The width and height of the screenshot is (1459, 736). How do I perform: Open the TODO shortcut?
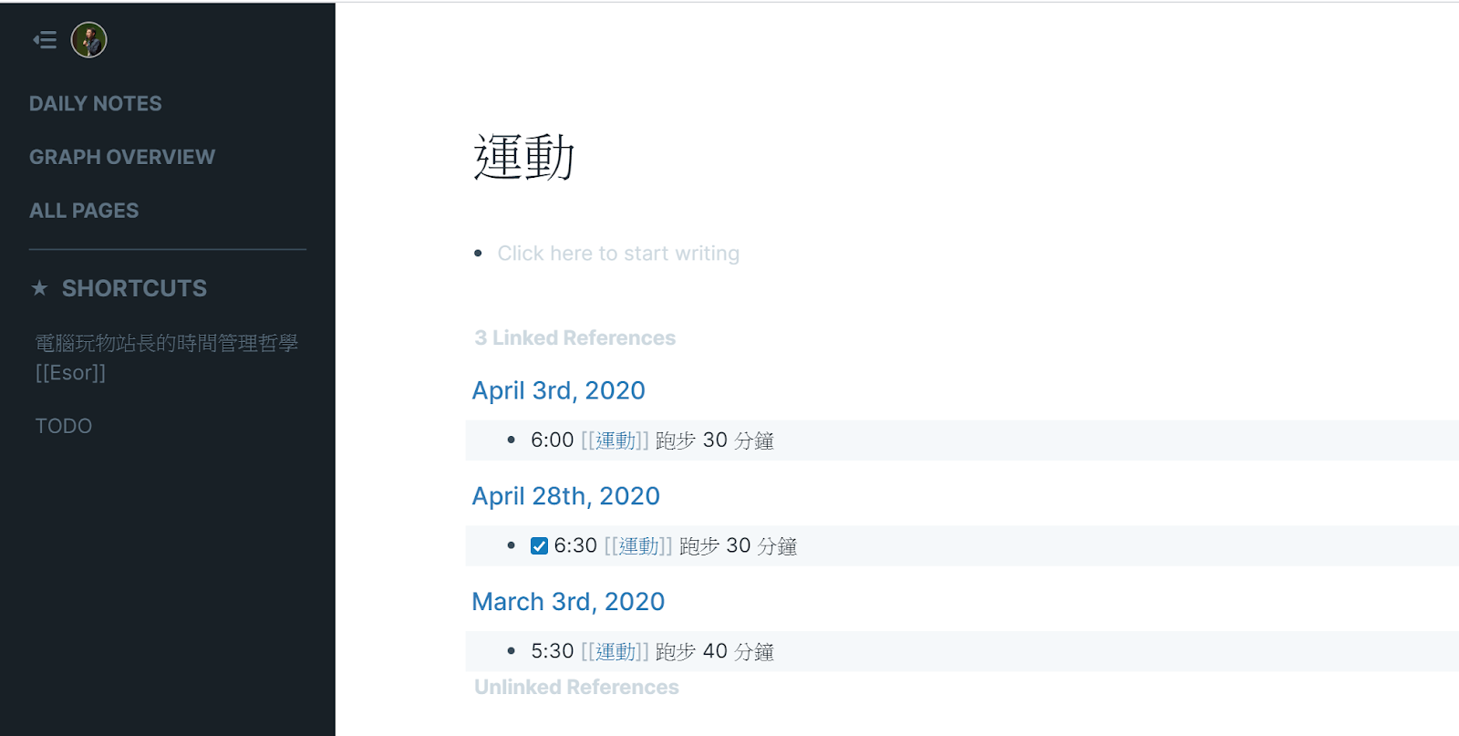tap(63, 425)
